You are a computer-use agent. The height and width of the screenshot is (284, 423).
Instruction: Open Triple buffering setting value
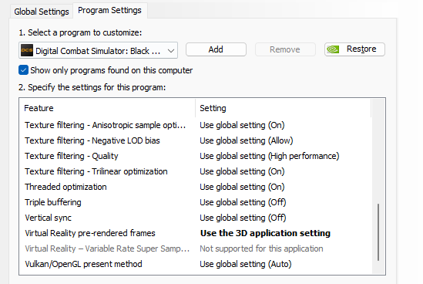click(243, 202)
